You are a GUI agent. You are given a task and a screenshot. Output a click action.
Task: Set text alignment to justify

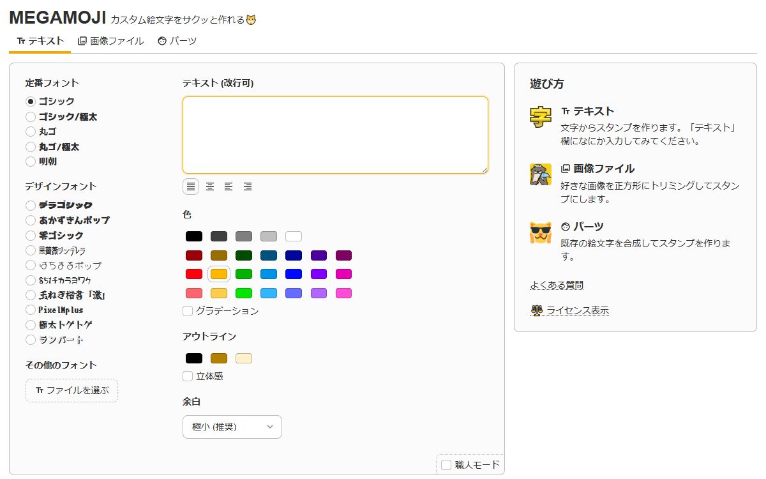pos(191,186)
